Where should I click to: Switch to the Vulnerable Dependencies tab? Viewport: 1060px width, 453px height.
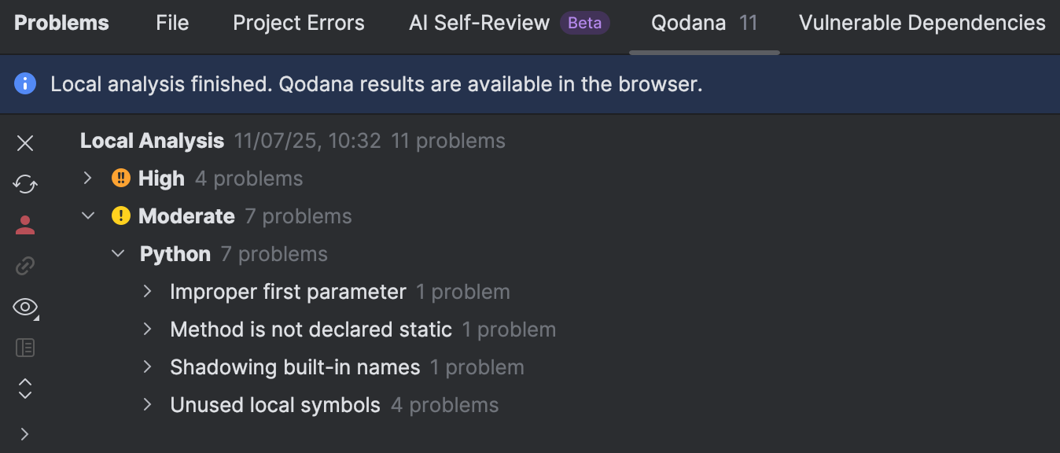[922, 23]
